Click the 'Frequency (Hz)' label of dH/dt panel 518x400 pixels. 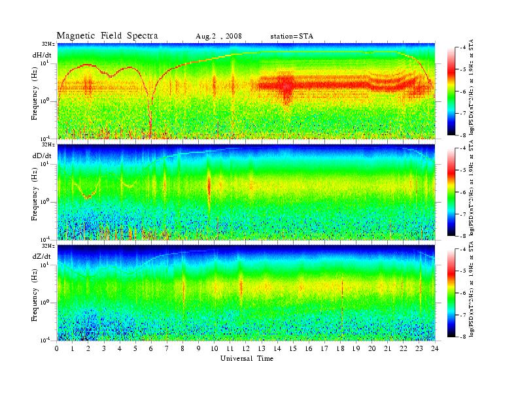(35, 95)
